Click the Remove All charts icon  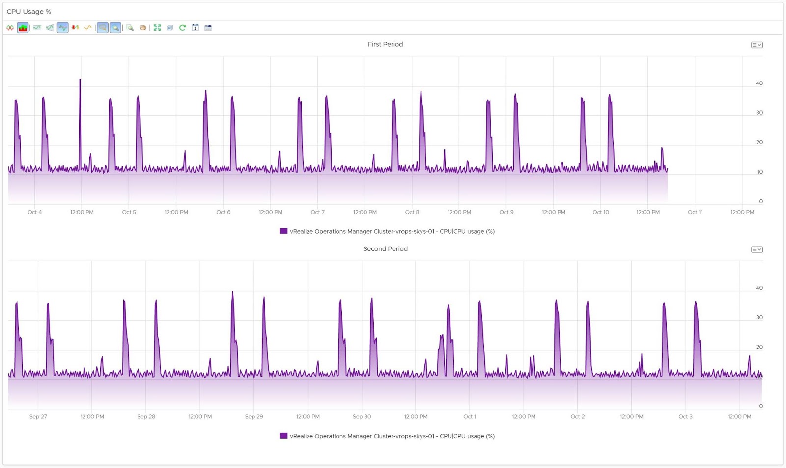[170, 28]
